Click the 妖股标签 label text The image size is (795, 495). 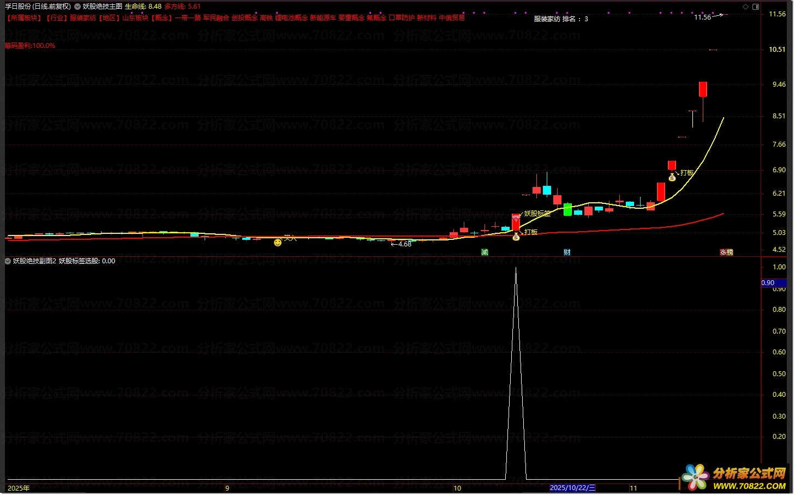pos(537,214)
